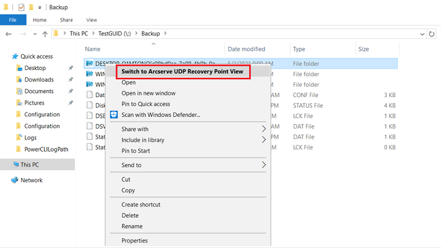The height and width of the screenshot is (248, 441).
Task: Expand the Share with submenu arrow
Action: pos(264,129)
